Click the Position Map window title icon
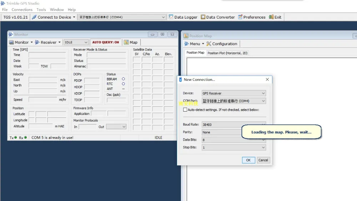Image resolution: width=357 pixels, height=201 pixels. 186,36
